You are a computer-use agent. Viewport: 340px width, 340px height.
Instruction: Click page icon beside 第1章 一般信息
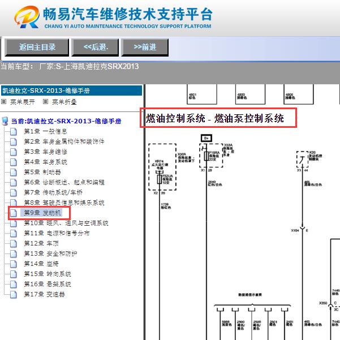coord(14,132)
